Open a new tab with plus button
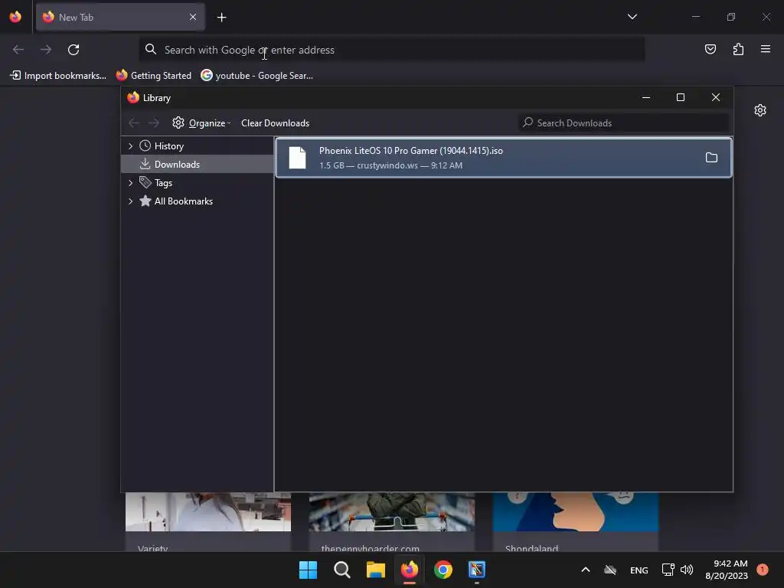Screen dimensions: 784x588 coord(221,18)
